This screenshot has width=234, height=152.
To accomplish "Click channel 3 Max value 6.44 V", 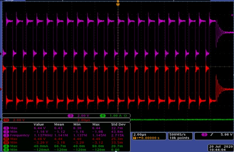I will [40, 128].
